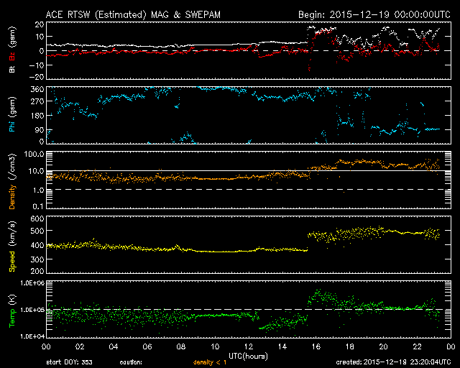Click the '02' hour label on time axis
The height and width of the screenshot is (368, 460).
[x=80, y=347]
